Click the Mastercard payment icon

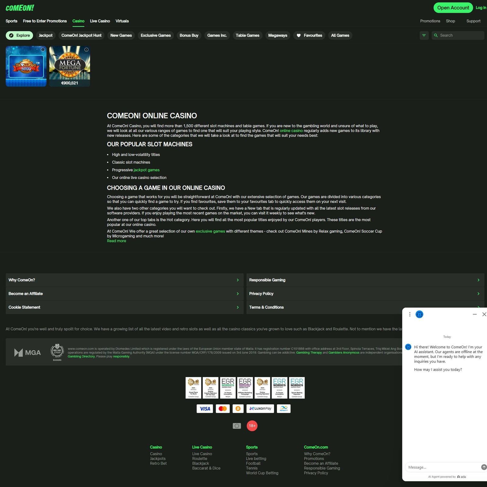coord(222,408)
